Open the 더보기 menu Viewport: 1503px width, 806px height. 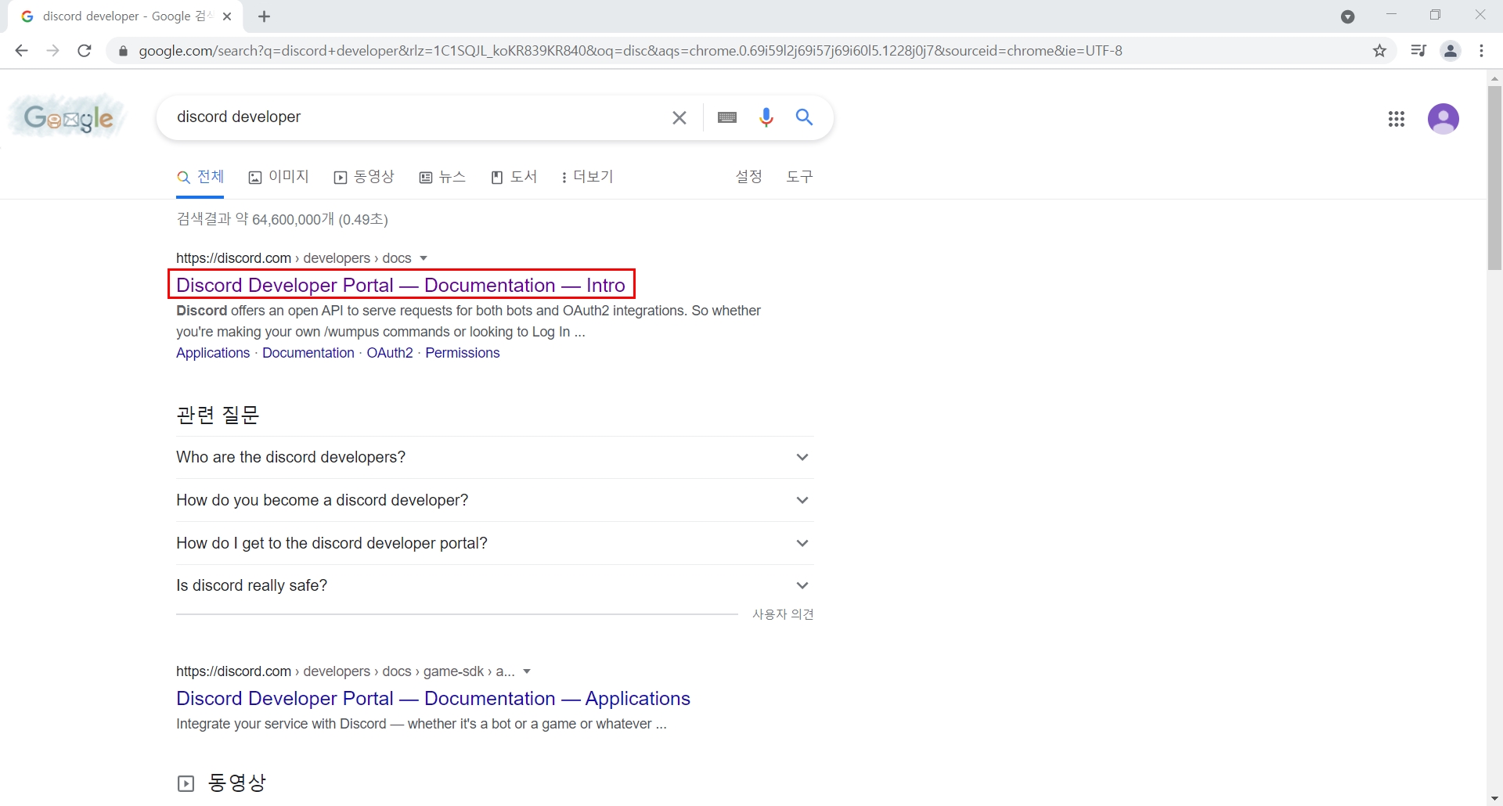(x=588, y=177)
